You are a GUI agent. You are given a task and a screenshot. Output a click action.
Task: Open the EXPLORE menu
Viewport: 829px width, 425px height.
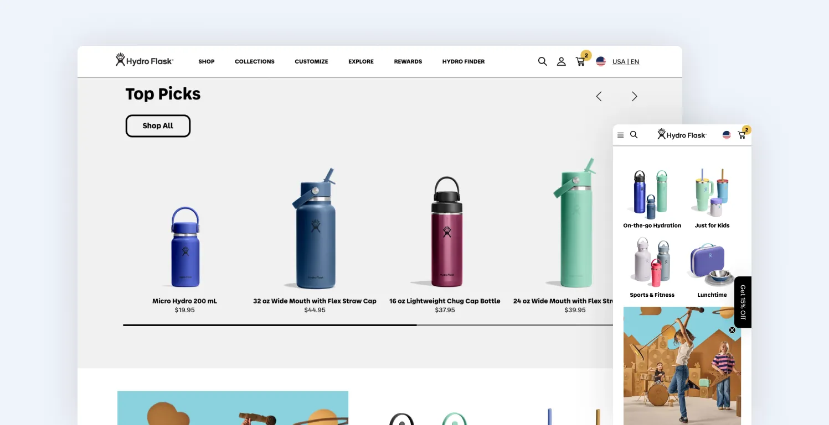point(361,61)
